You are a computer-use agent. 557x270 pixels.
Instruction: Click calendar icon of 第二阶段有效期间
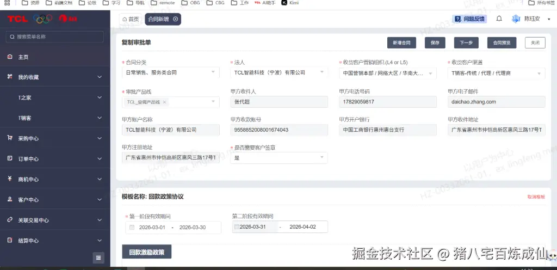pyautogui.click(x=237, y=226)
